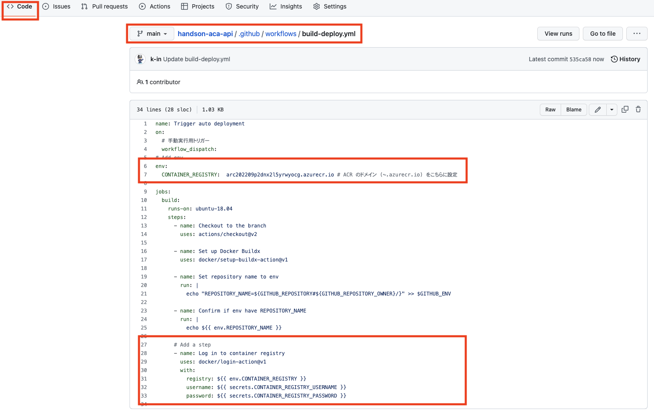This screenshot has height=412, width=654.
Task: Click '1 contributor' text
Action: click(163, 82)
